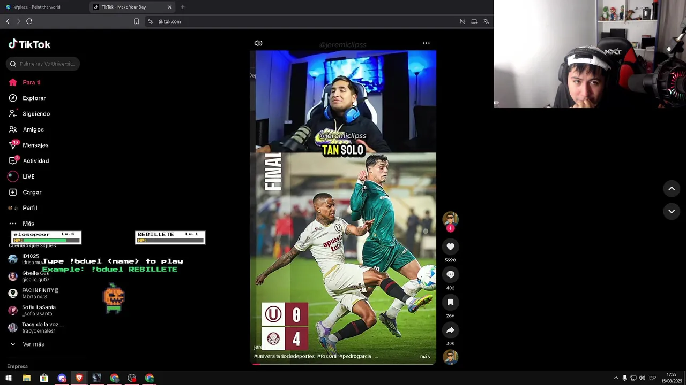Click the video progress bar
Screen dimensions: 686x385
pos(343,364)
